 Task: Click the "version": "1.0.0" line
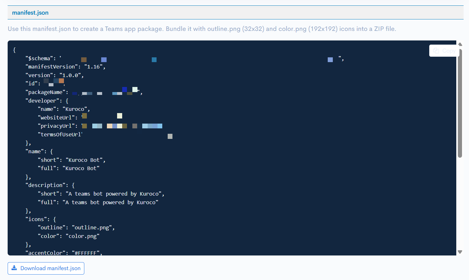(55, 75)
